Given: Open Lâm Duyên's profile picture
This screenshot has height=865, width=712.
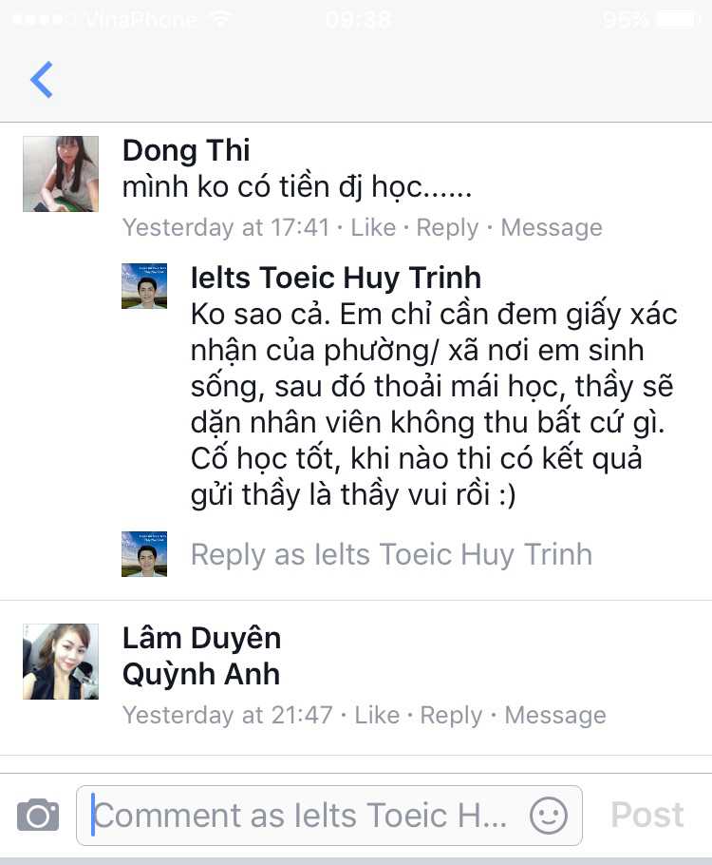Looking at the screenshot, I should 61,662.
